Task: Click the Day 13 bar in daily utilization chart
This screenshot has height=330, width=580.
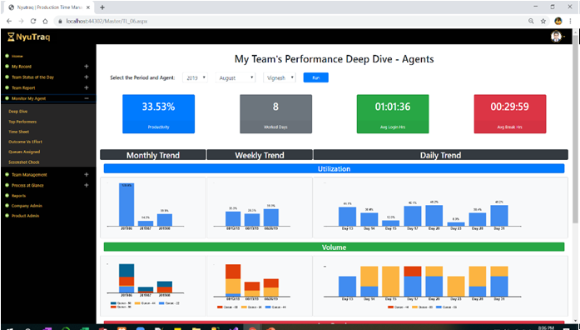Action: pyautogui.click(x=347, y=217)
